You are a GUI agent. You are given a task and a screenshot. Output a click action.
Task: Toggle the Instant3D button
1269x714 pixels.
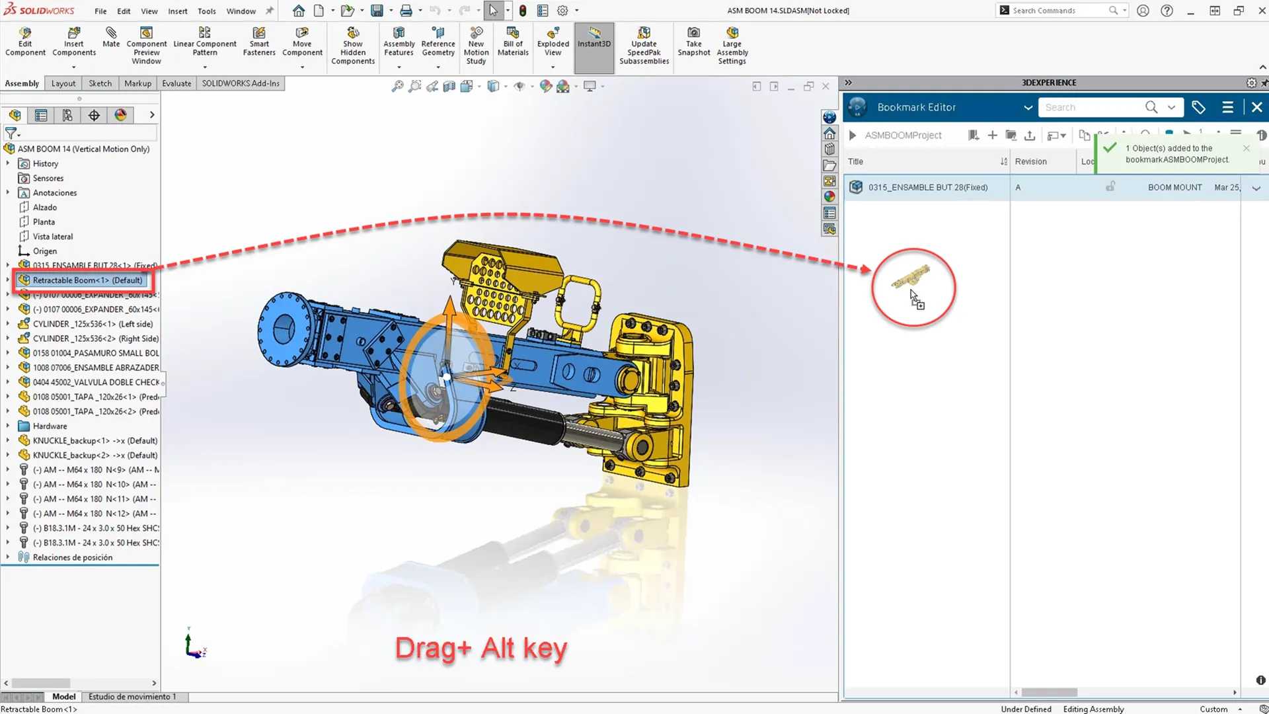[x=594, y=38]
